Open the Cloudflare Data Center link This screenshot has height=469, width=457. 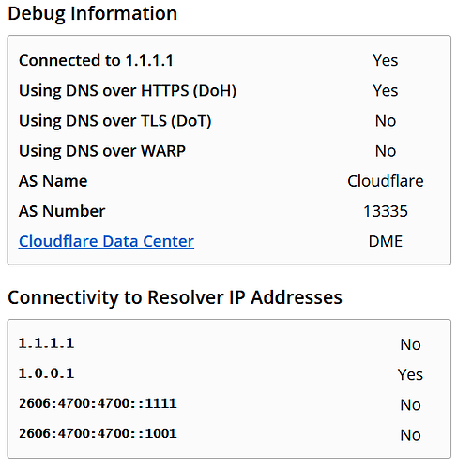click(x=106, y=241)
